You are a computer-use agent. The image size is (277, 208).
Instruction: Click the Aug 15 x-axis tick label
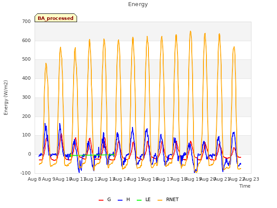(135, 179)
